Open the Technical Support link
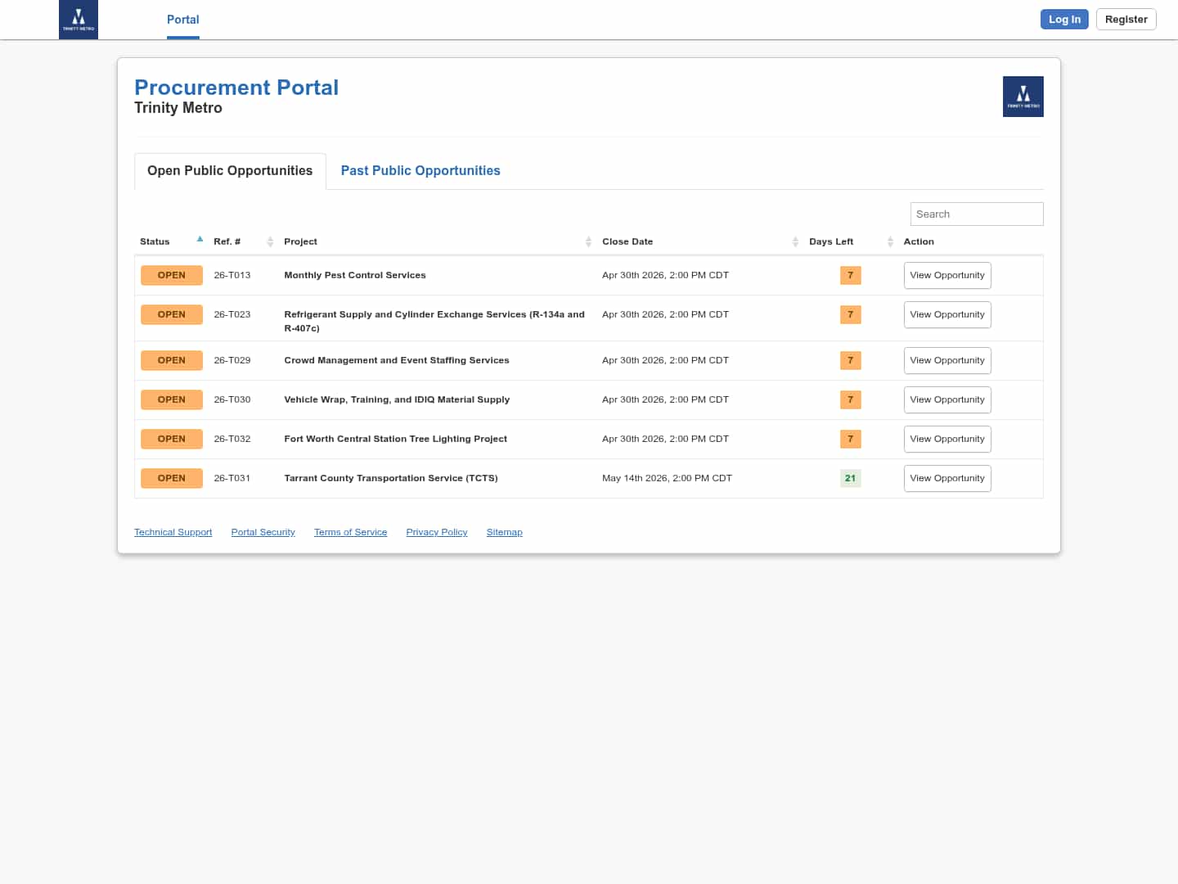 [173, 532]
